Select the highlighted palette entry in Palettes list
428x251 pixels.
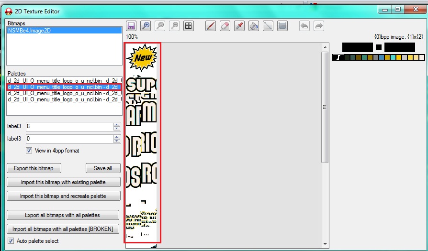pos(64,87)
